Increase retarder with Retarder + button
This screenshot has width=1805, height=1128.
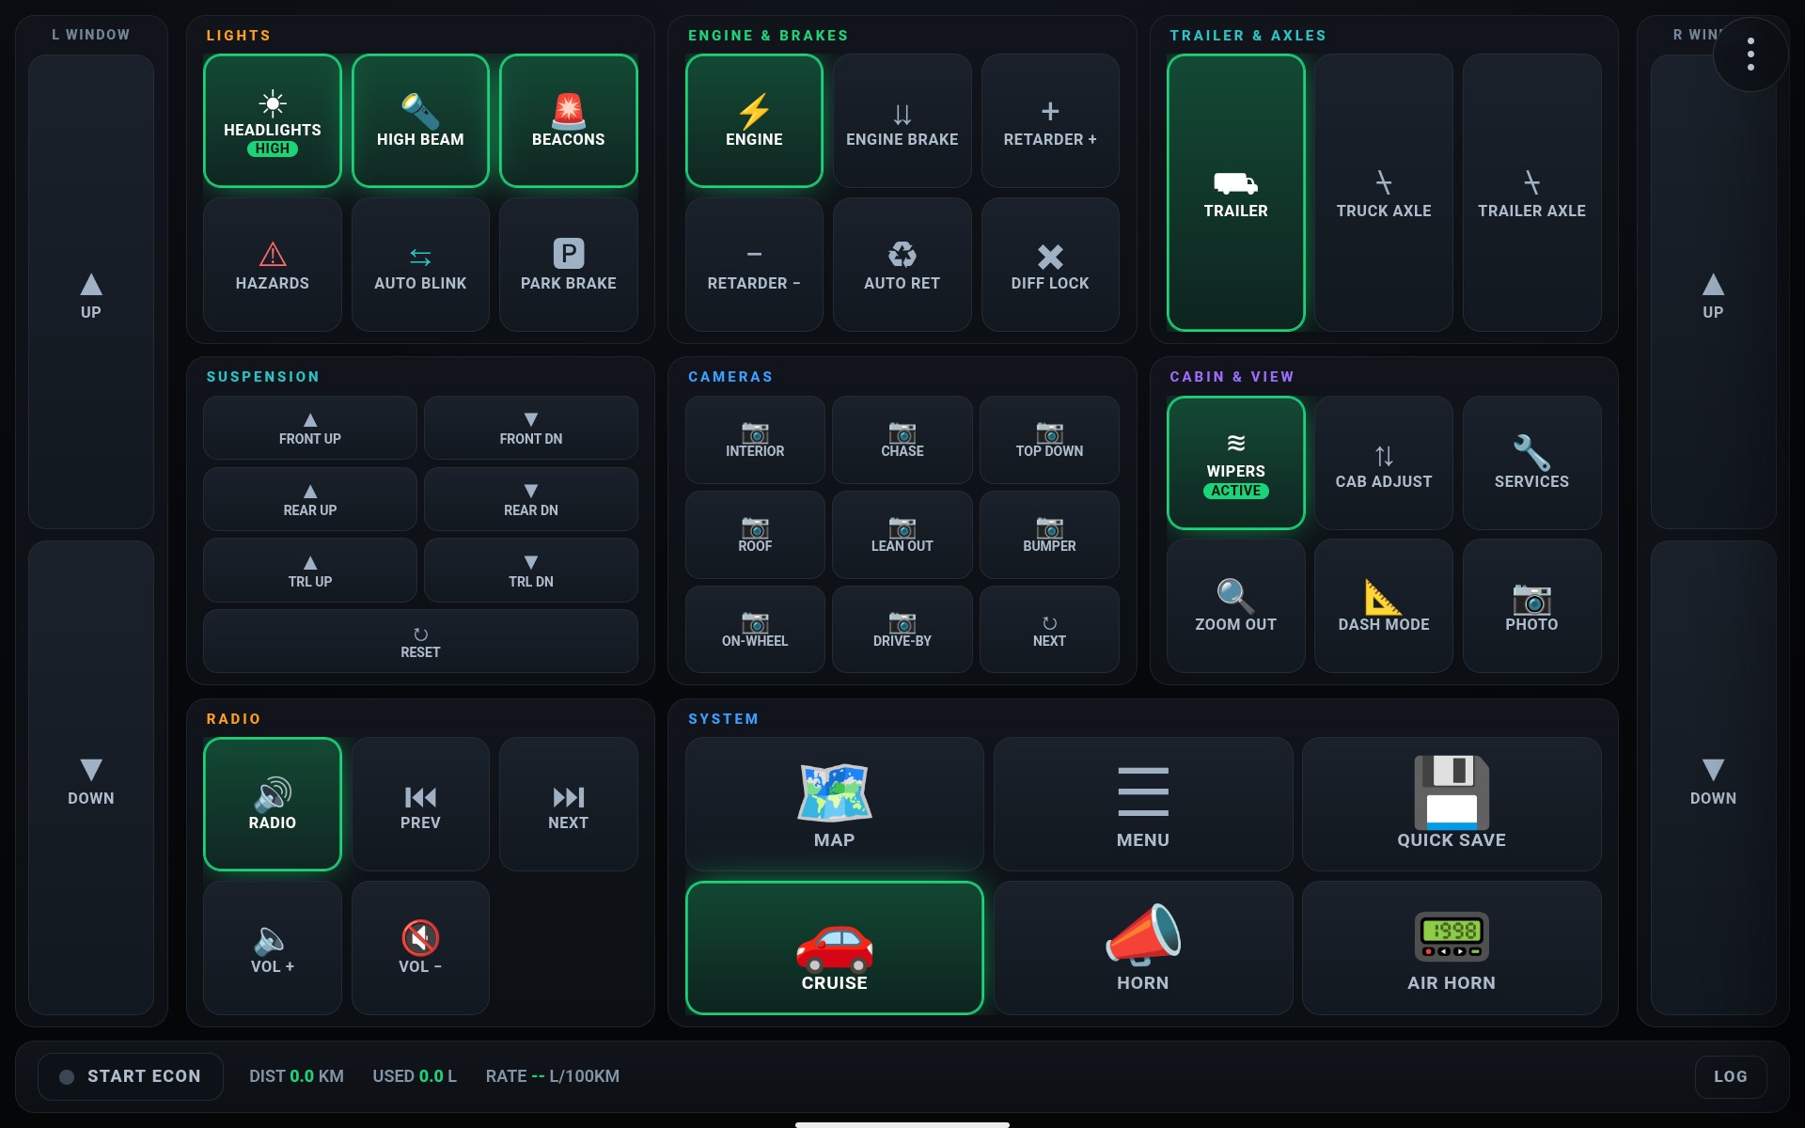[1050, 120]
